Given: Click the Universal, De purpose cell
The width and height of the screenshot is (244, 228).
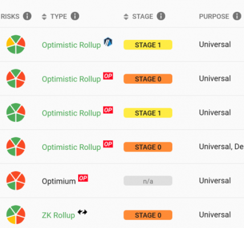Looking at the screenshot, I should [221, 146].
